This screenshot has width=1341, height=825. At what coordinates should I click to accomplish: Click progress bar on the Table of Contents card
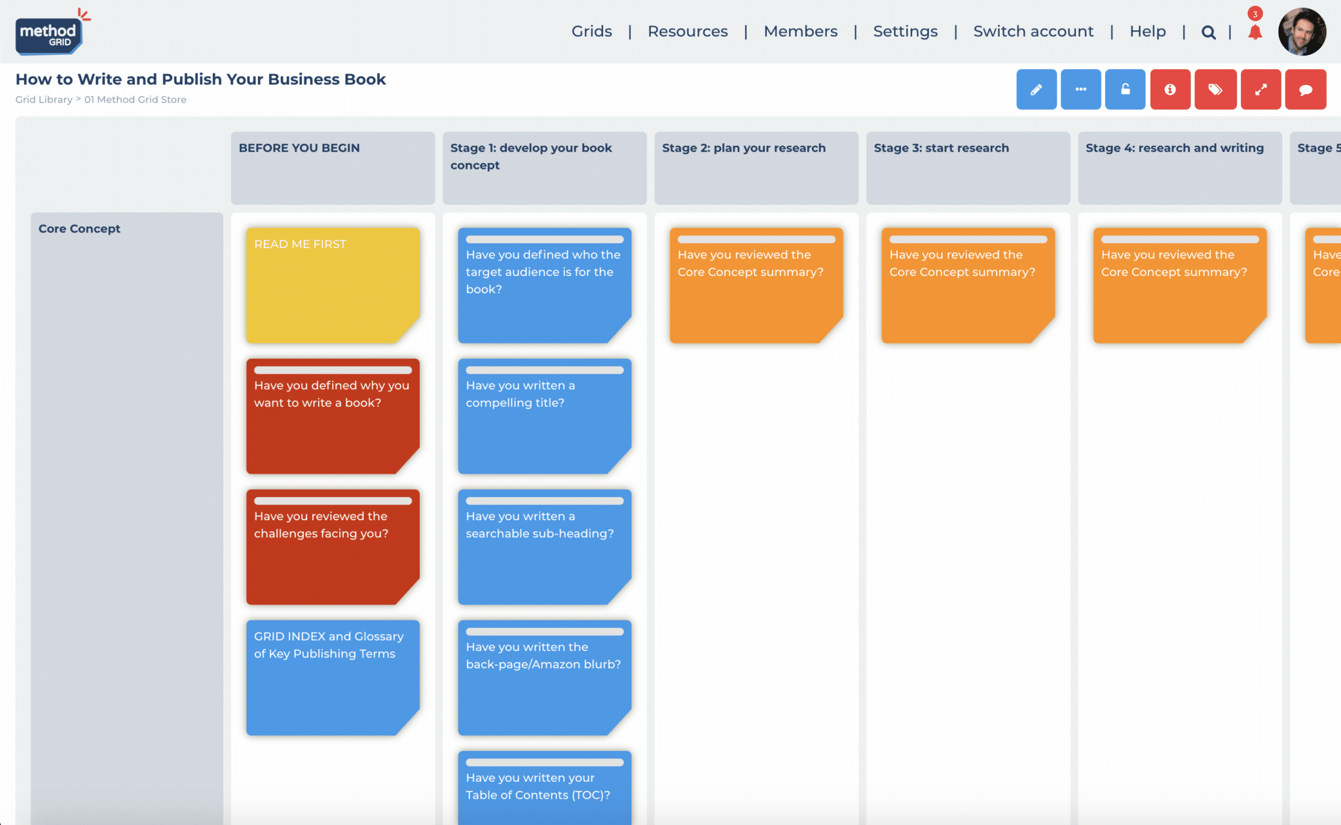pyautogui.click(x=544, y=763)
